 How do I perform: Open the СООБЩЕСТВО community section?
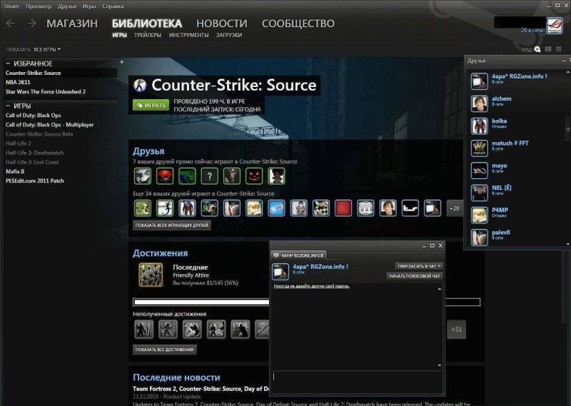298,24
